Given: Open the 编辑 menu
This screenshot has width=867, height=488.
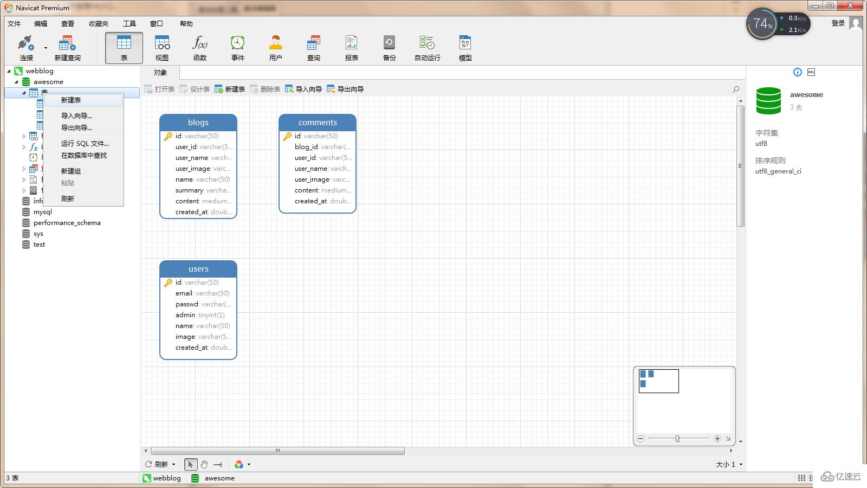Looking at the screenshot, I should pos(41,23).
